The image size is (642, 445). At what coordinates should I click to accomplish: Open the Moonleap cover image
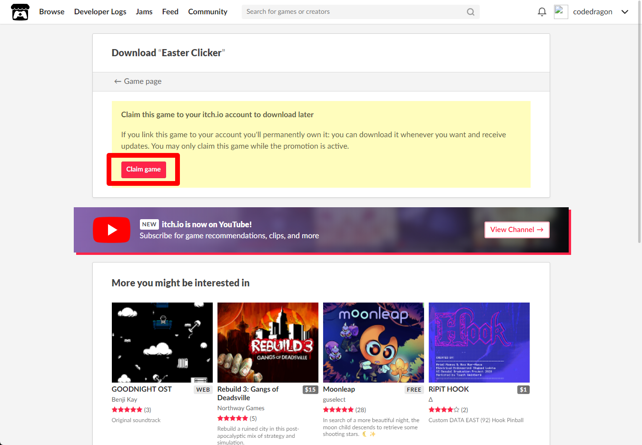pyautogui.click(x=374, y=343)
